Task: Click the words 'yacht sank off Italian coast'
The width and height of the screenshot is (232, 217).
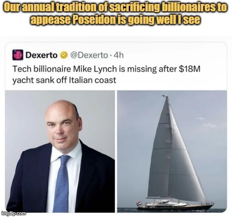Action: tap(64, 80)
